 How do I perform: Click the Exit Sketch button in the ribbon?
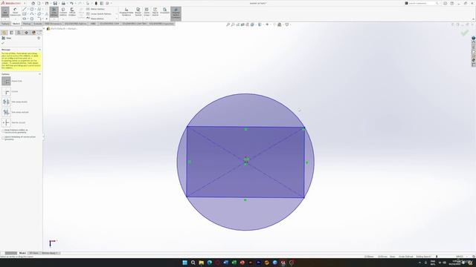point(5,12)
